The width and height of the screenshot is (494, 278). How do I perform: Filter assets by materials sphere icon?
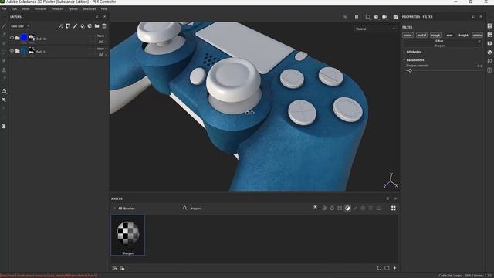tap(324, 208)
